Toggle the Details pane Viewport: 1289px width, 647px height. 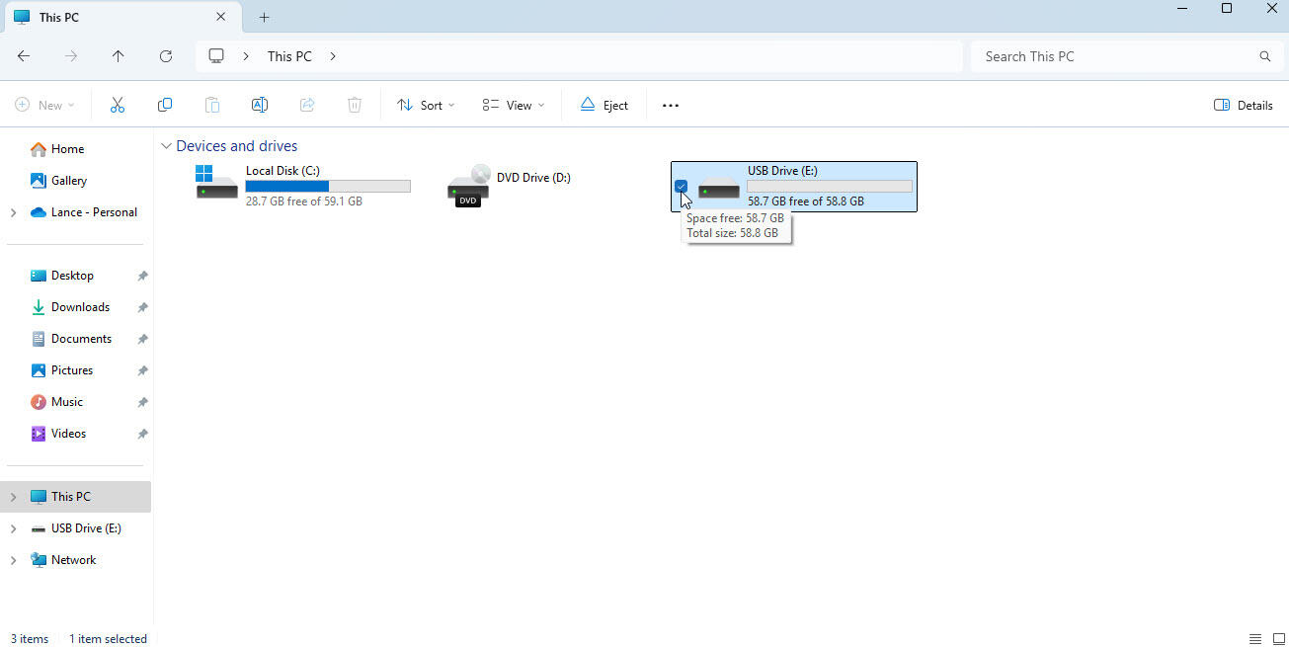pyautogui.click(x=1243, y=105)
